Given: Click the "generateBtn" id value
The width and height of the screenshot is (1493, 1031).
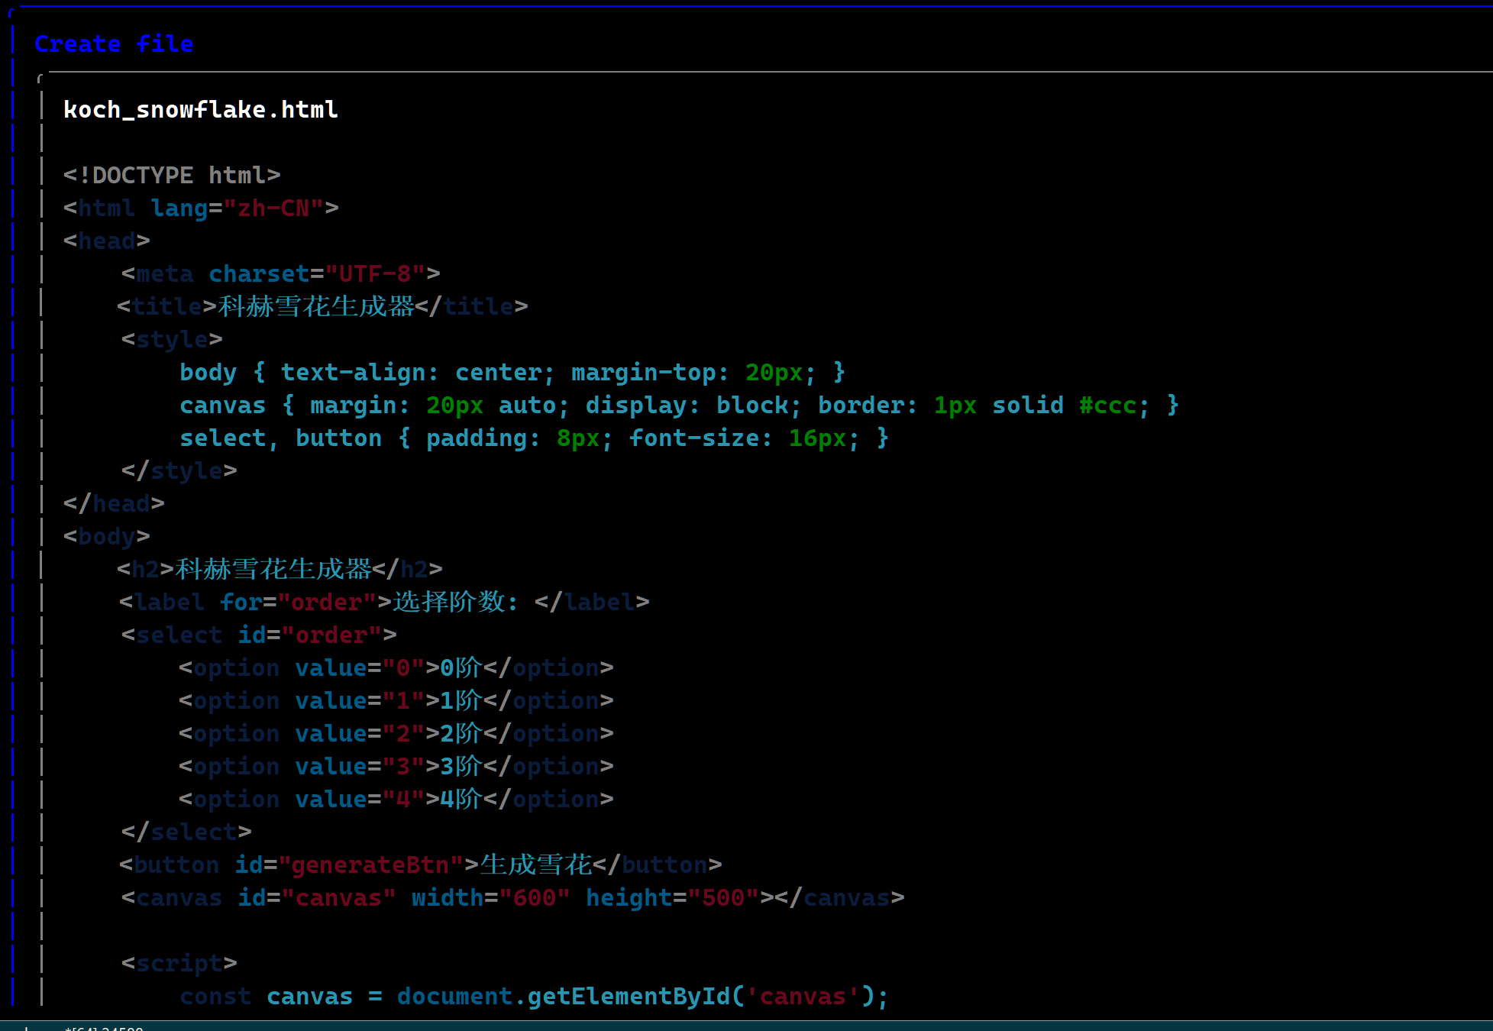Looking at the screenshot, I should 370,865.
